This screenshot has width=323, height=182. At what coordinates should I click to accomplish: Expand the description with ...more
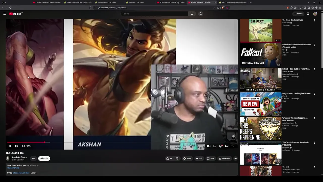(x=34, y=173)
